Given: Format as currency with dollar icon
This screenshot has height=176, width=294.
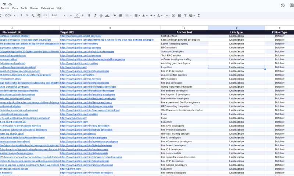Looking at the screenshot, I should coord(21,15).
